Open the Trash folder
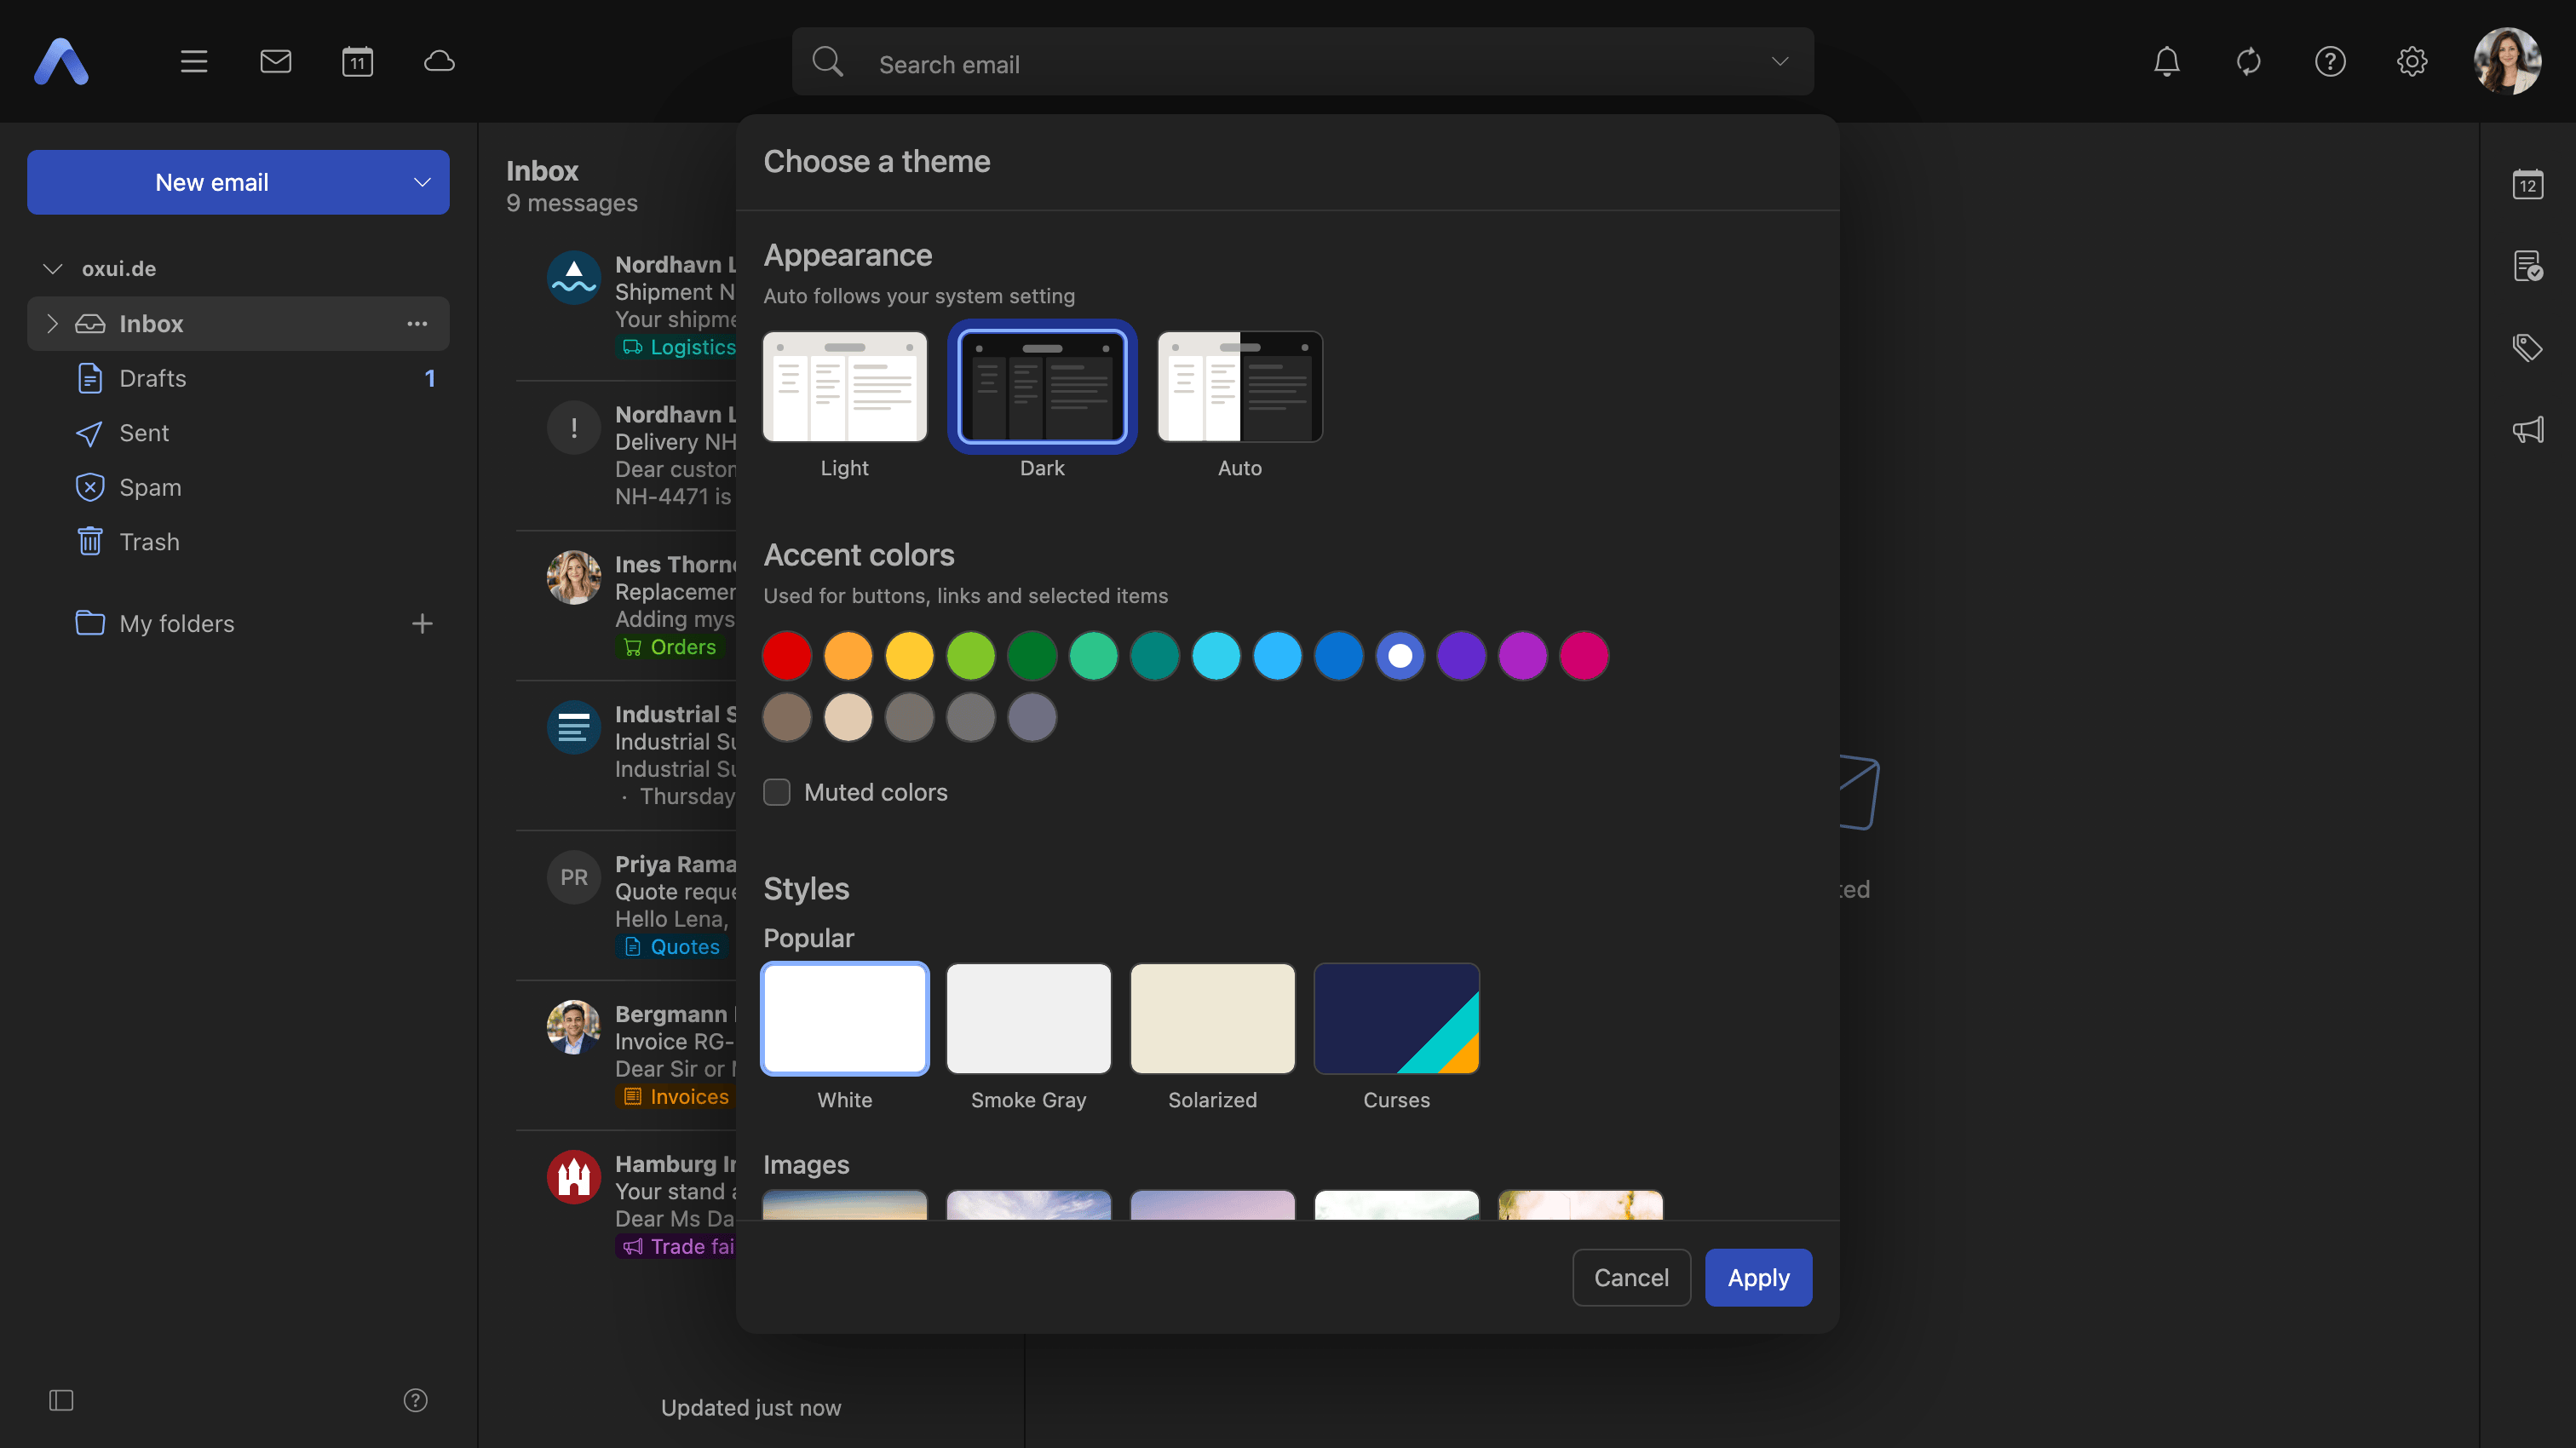This screenshot has height=1448, width=2576. pyautogui.click(x=238, y=542)
